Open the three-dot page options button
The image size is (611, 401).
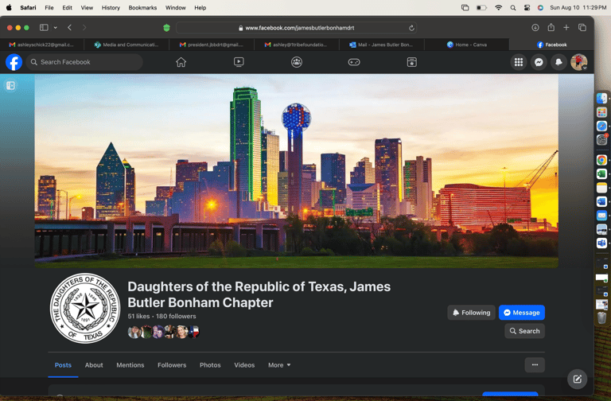coord(535,364)
